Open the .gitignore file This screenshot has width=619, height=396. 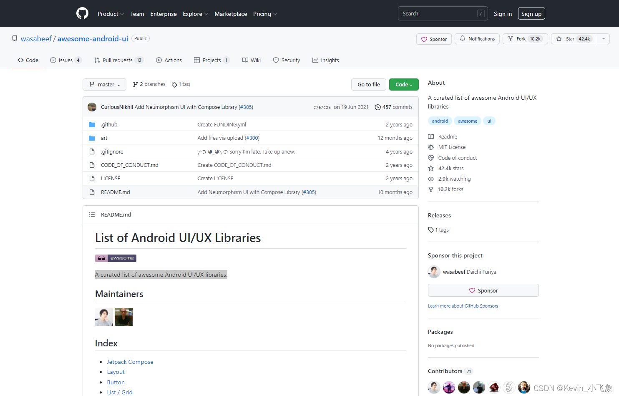point(112,151)
